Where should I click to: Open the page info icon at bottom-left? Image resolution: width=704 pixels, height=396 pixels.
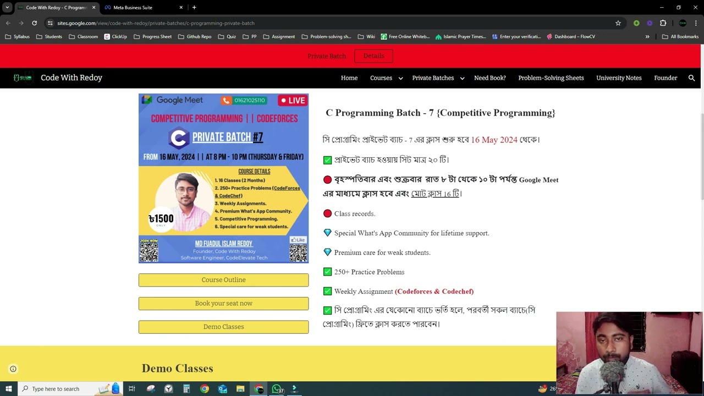(13, 369)
